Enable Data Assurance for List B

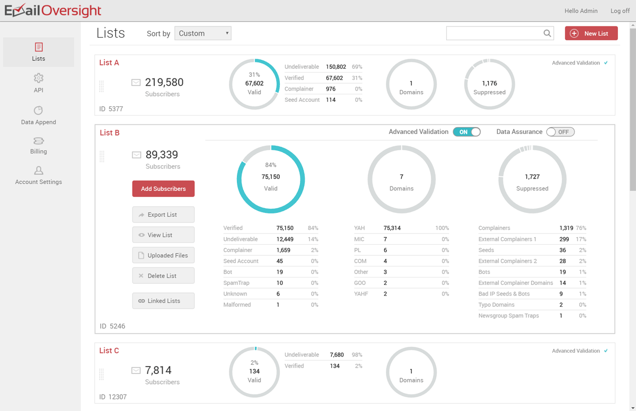click(560, 131)
